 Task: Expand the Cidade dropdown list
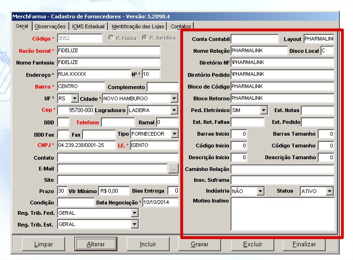(x=174, y=98)
